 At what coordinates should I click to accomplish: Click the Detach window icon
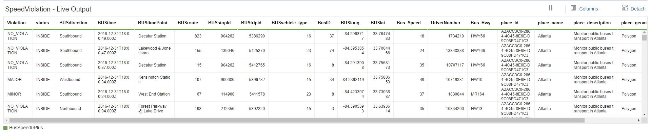coord(625,8)
